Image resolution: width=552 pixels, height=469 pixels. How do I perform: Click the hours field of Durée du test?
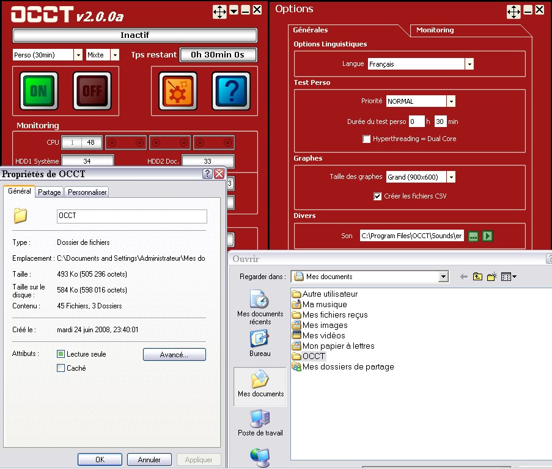click(416, 122)
